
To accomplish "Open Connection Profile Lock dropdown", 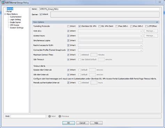I will [x=110, y=50].
